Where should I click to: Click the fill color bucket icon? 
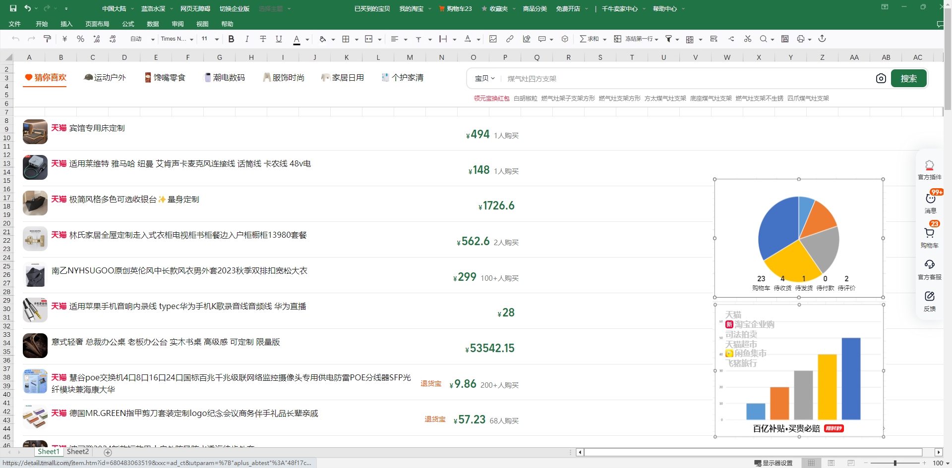pyautogui.click(x=323, y=39)
